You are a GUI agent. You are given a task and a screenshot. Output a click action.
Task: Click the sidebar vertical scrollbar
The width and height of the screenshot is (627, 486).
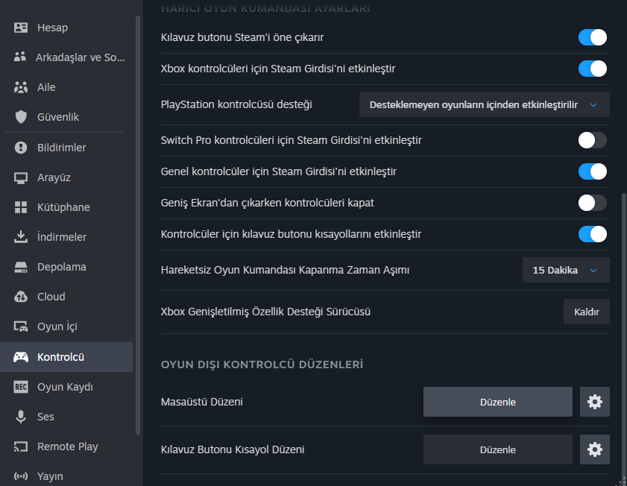tap(138, 225)
